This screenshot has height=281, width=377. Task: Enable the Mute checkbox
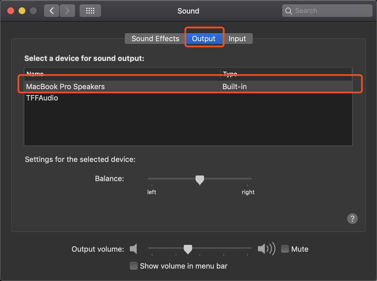click(x=285, y=249)
